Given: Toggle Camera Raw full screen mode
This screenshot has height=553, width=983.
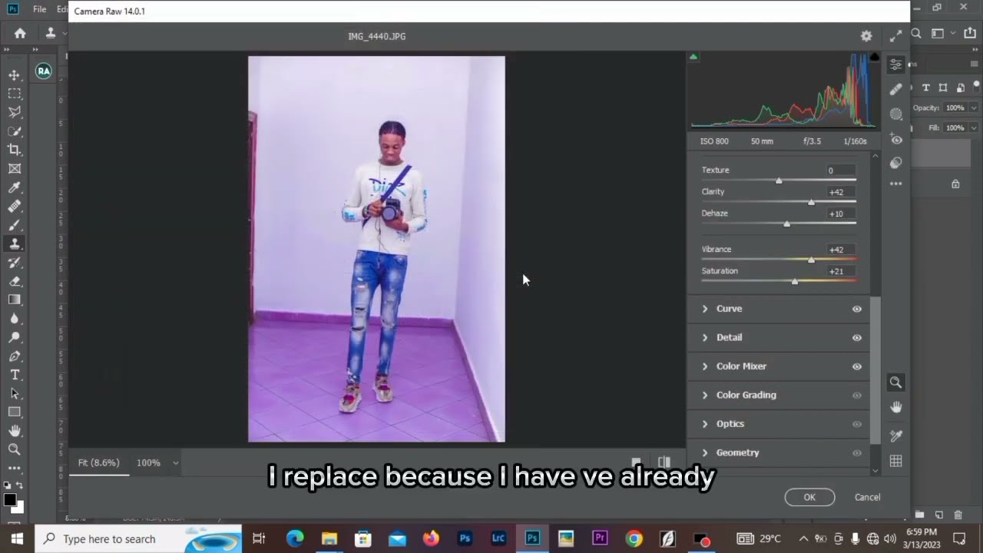Looking at the screenshot, I should pyautogui.click(x=895, y=36).
